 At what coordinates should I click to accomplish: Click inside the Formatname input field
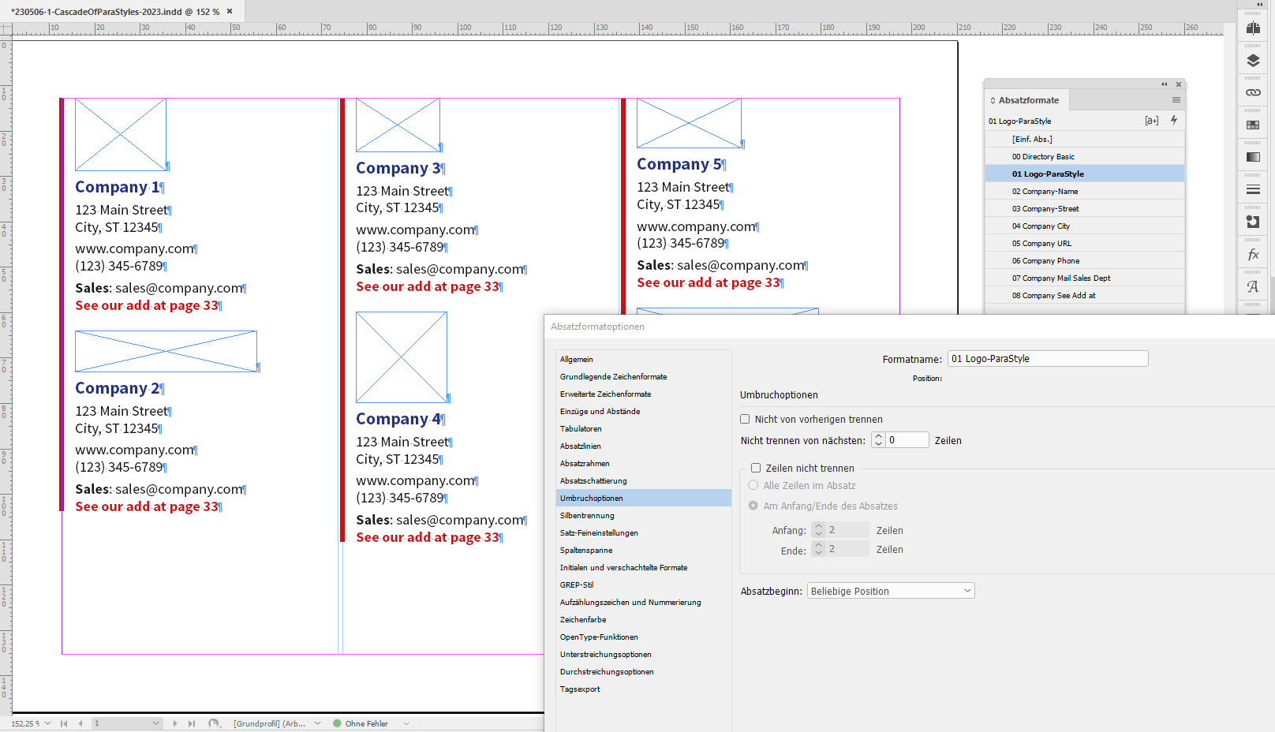pyautogui.click(x=1047, y=358)
